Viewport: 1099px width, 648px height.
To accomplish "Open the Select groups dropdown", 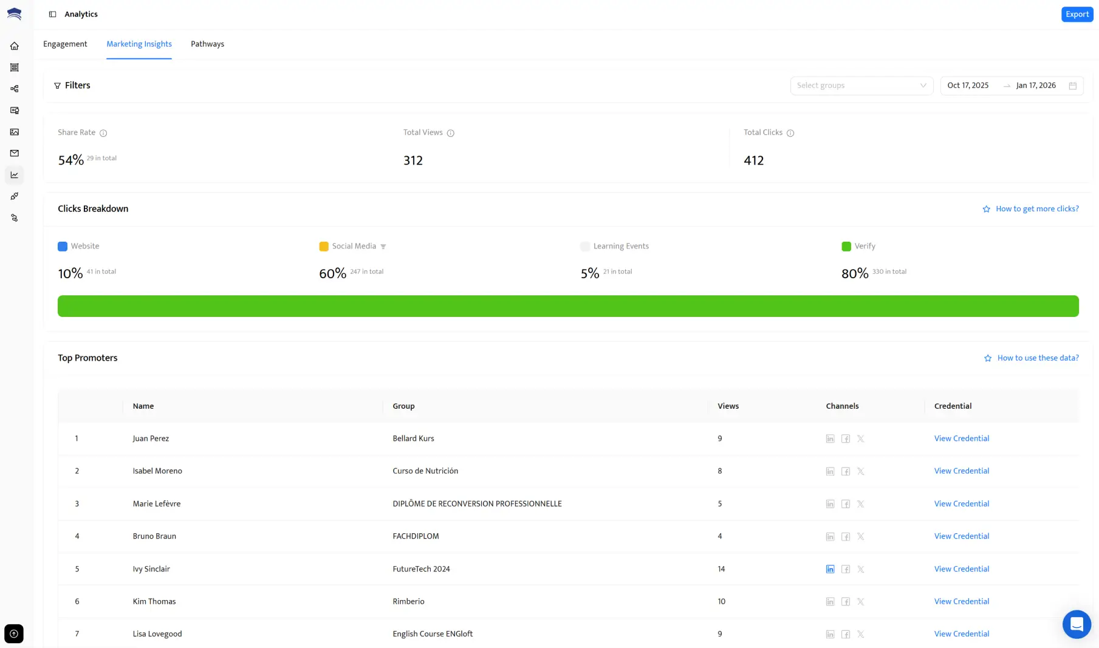I will (x=861, y=85).
